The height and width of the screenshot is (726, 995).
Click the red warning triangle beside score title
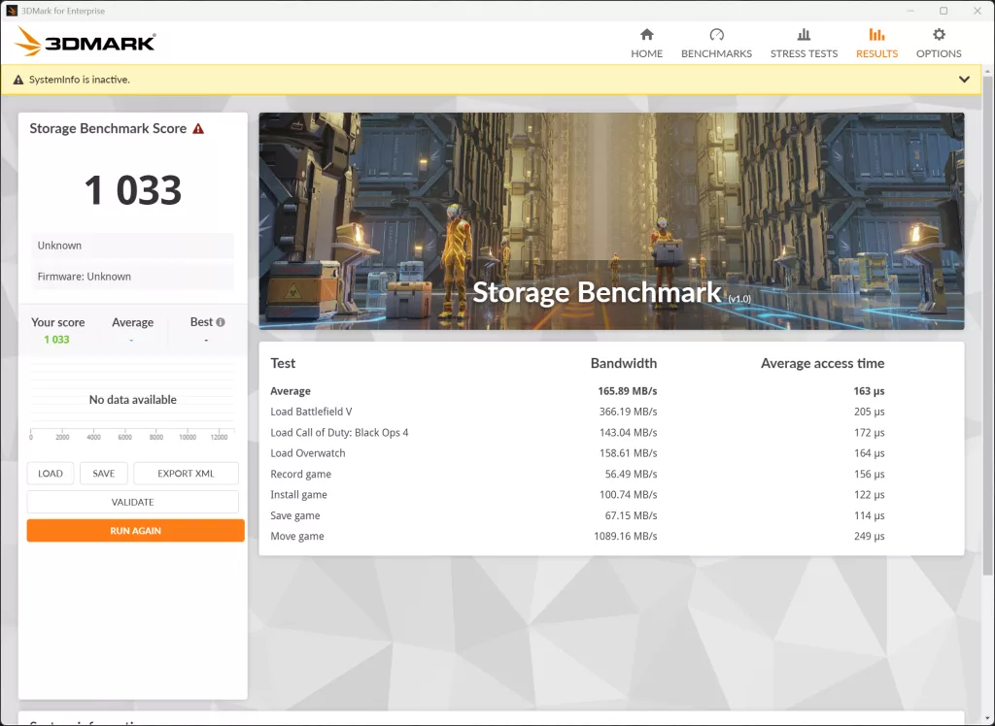pyautogui.click(x=198, y=129)
